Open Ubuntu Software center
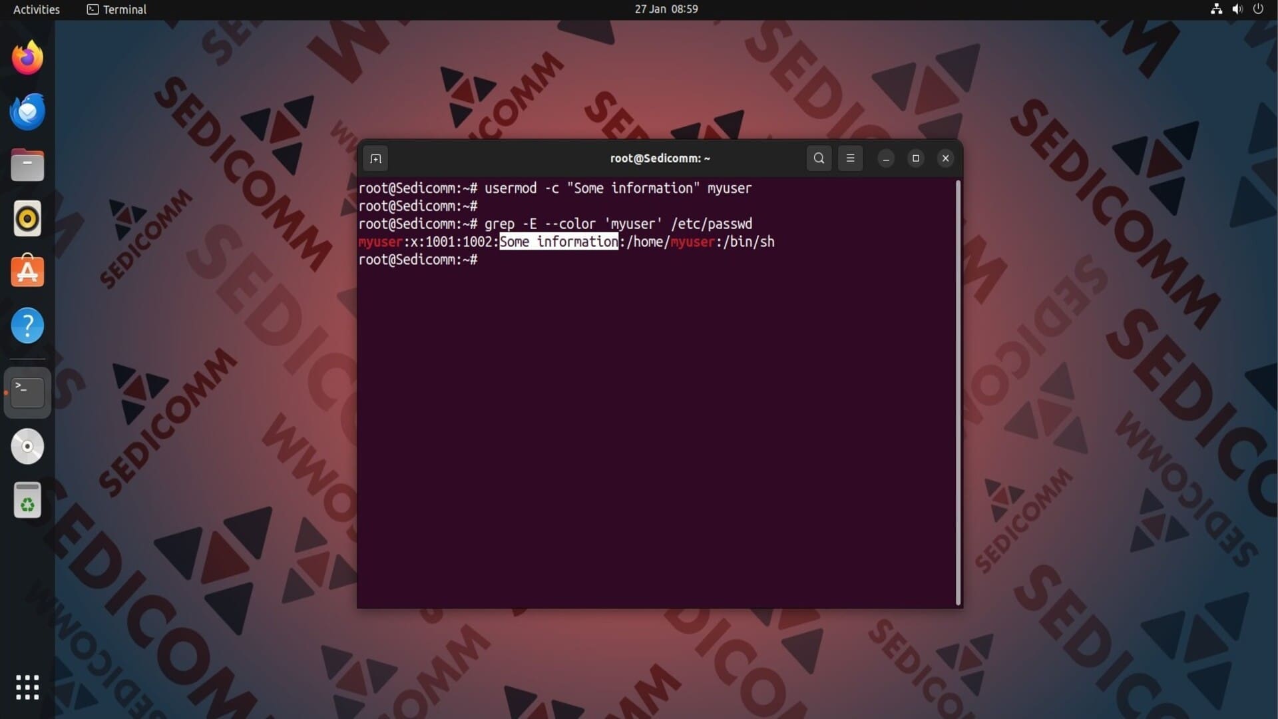Image resolution: width=1278 pixels, height=719 pixels. 27,272
